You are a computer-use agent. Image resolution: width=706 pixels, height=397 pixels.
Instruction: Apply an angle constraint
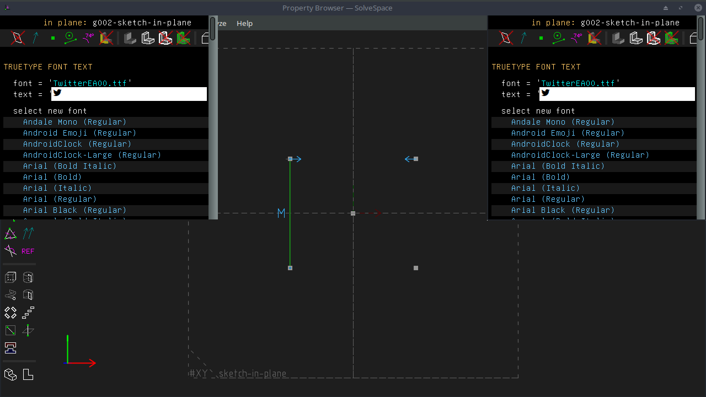(10, 251)
